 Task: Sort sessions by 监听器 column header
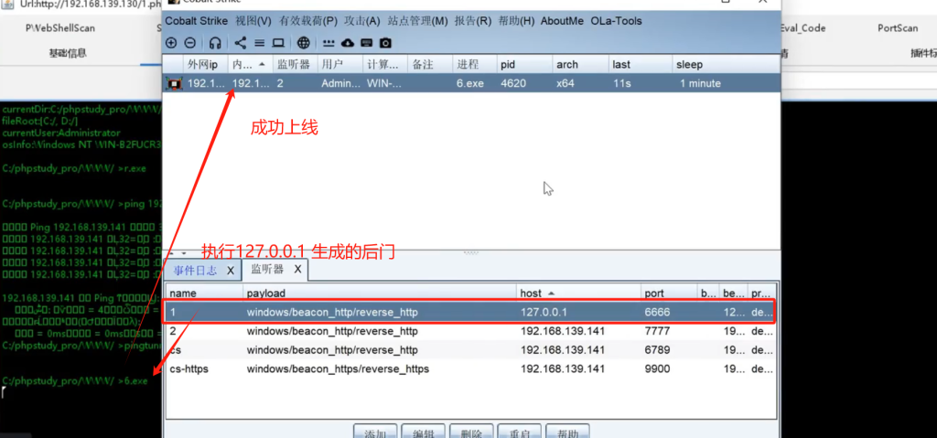coord(295,64)
